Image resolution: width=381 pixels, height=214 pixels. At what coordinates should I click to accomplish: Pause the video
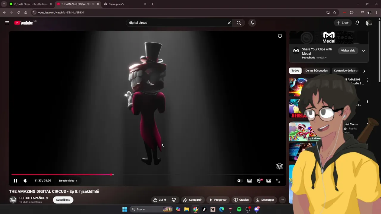[x=15, y=181]
